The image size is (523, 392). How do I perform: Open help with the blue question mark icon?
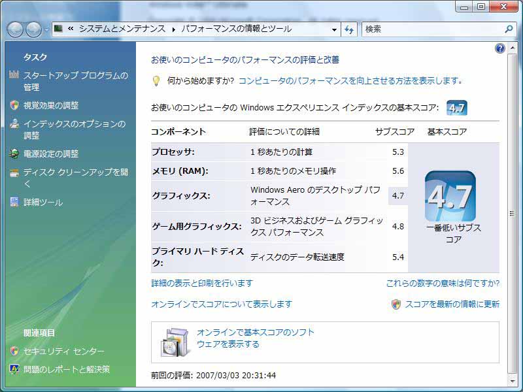point(500,48)
